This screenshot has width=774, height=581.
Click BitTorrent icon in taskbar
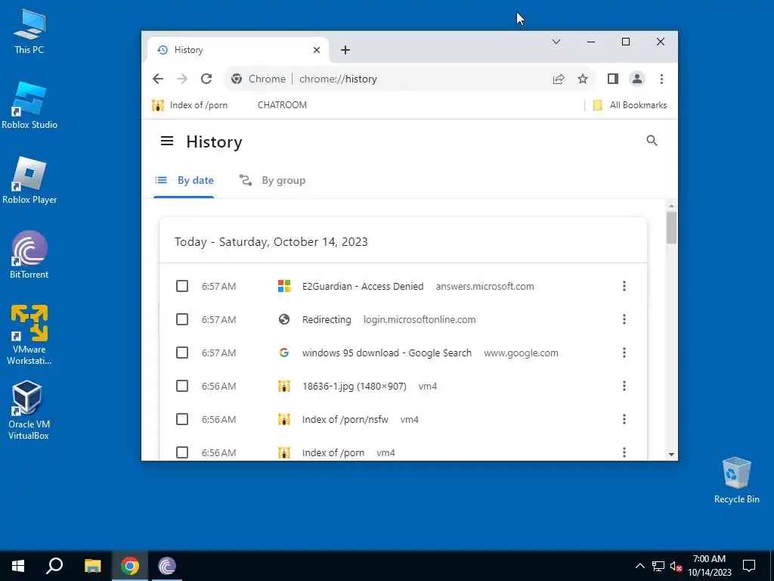pyautogui.click(x=167, y=566)
